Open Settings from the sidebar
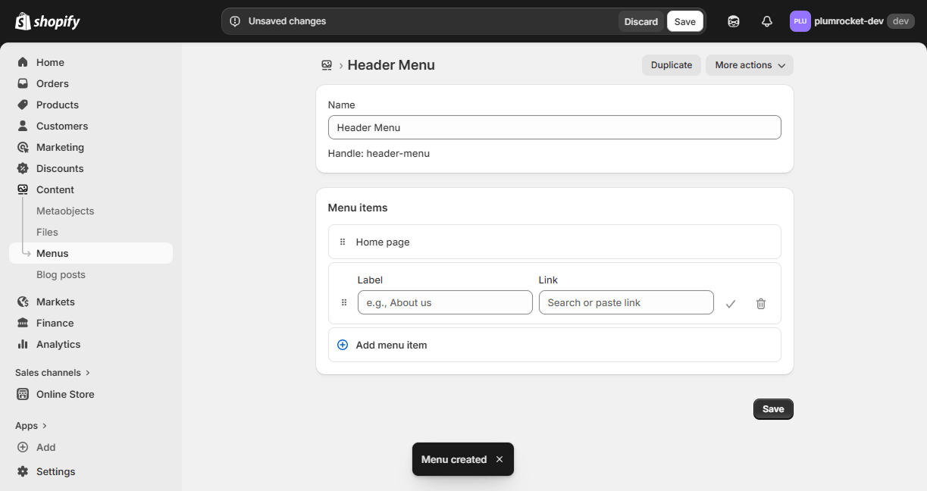The width and height of the screenshot is (927, 491). click(x=55, y=471)
